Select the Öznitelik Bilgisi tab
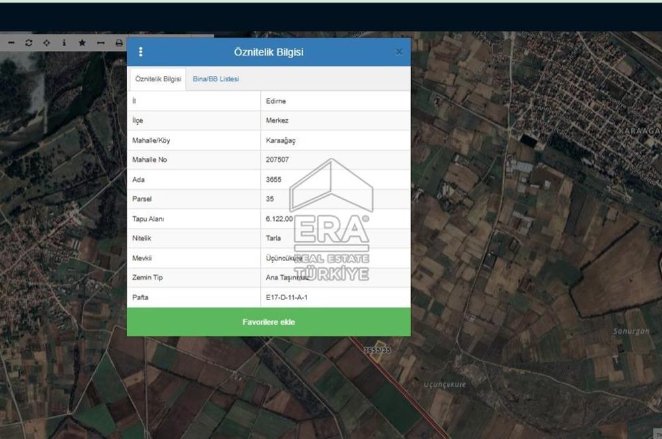 pos(158,79)
